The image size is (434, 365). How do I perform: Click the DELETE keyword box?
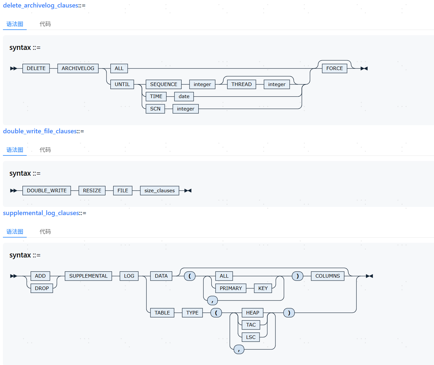(x=36, y=68)
